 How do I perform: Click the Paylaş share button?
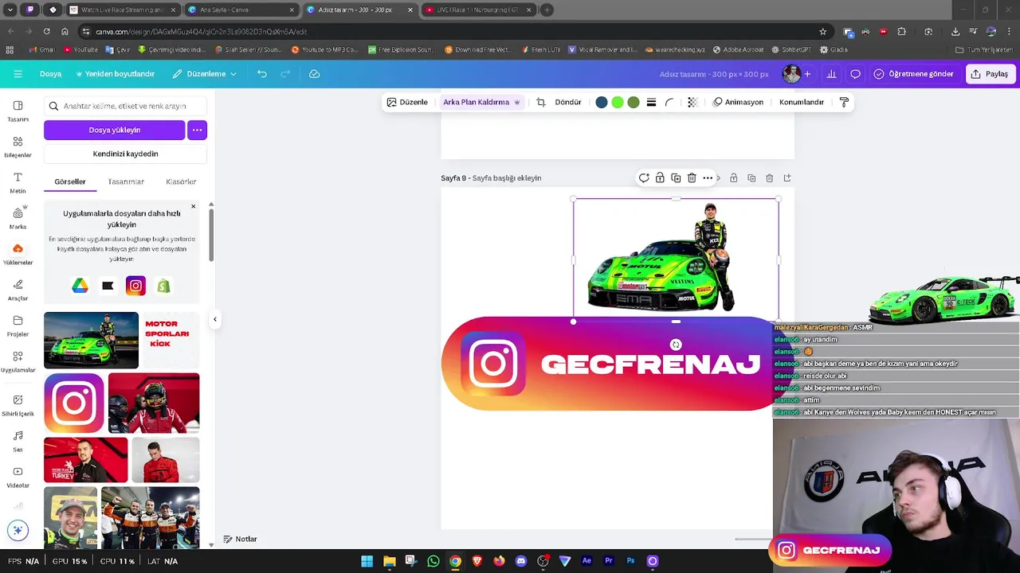click(990, 74)
